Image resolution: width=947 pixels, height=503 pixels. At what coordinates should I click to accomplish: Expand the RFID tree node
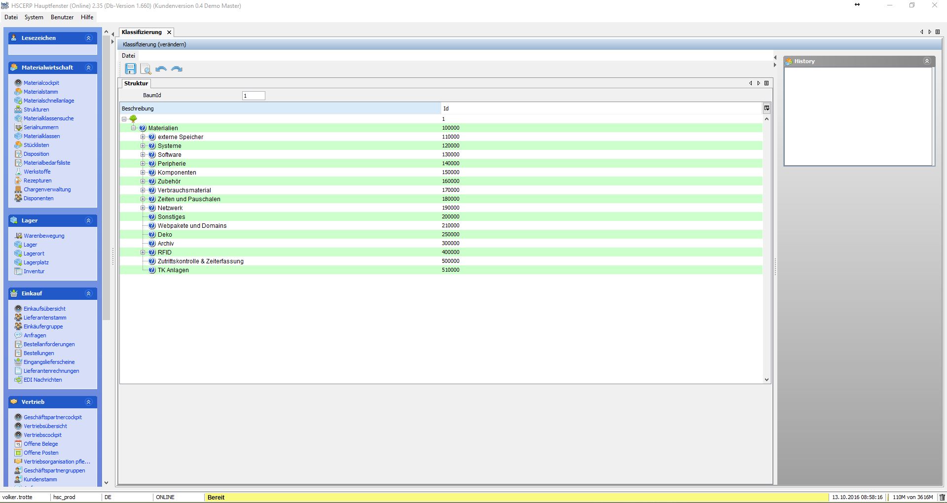point(143,252)
